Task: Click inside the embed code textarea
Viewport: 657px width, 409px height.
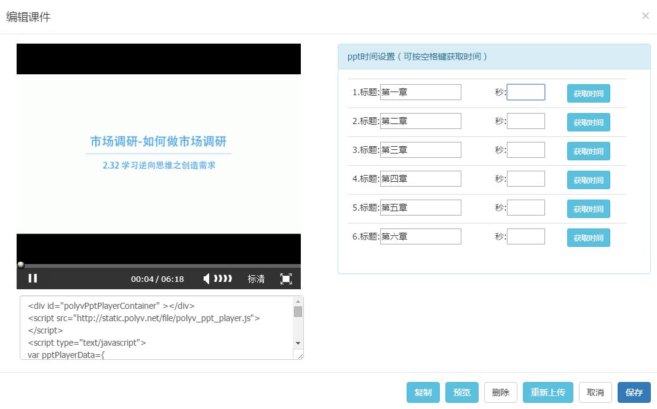Action: [154, 325]
